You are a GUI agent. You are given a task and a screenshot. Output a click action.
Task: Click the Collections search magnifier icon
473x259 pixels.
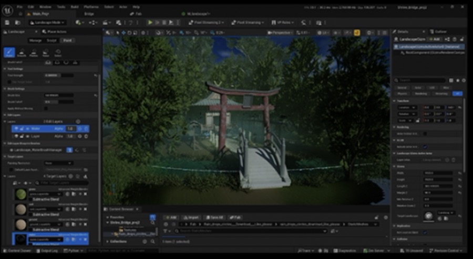[152, 241]
